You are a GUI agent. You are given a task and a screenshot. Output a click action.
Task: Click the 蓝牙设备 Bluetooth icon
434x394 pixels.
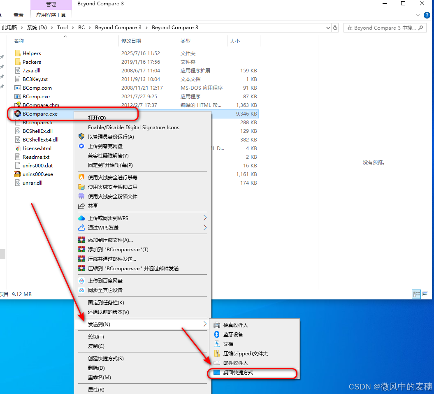pos(217,334)
